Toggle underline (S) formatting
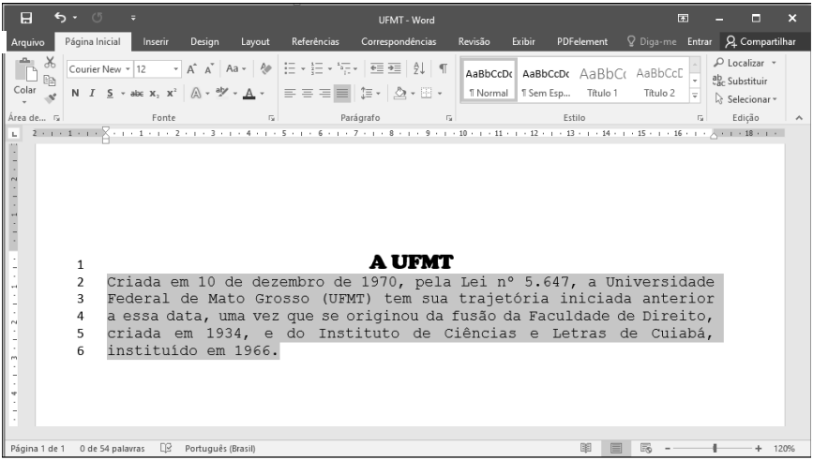Screen dimensions: 813x460 110,94
